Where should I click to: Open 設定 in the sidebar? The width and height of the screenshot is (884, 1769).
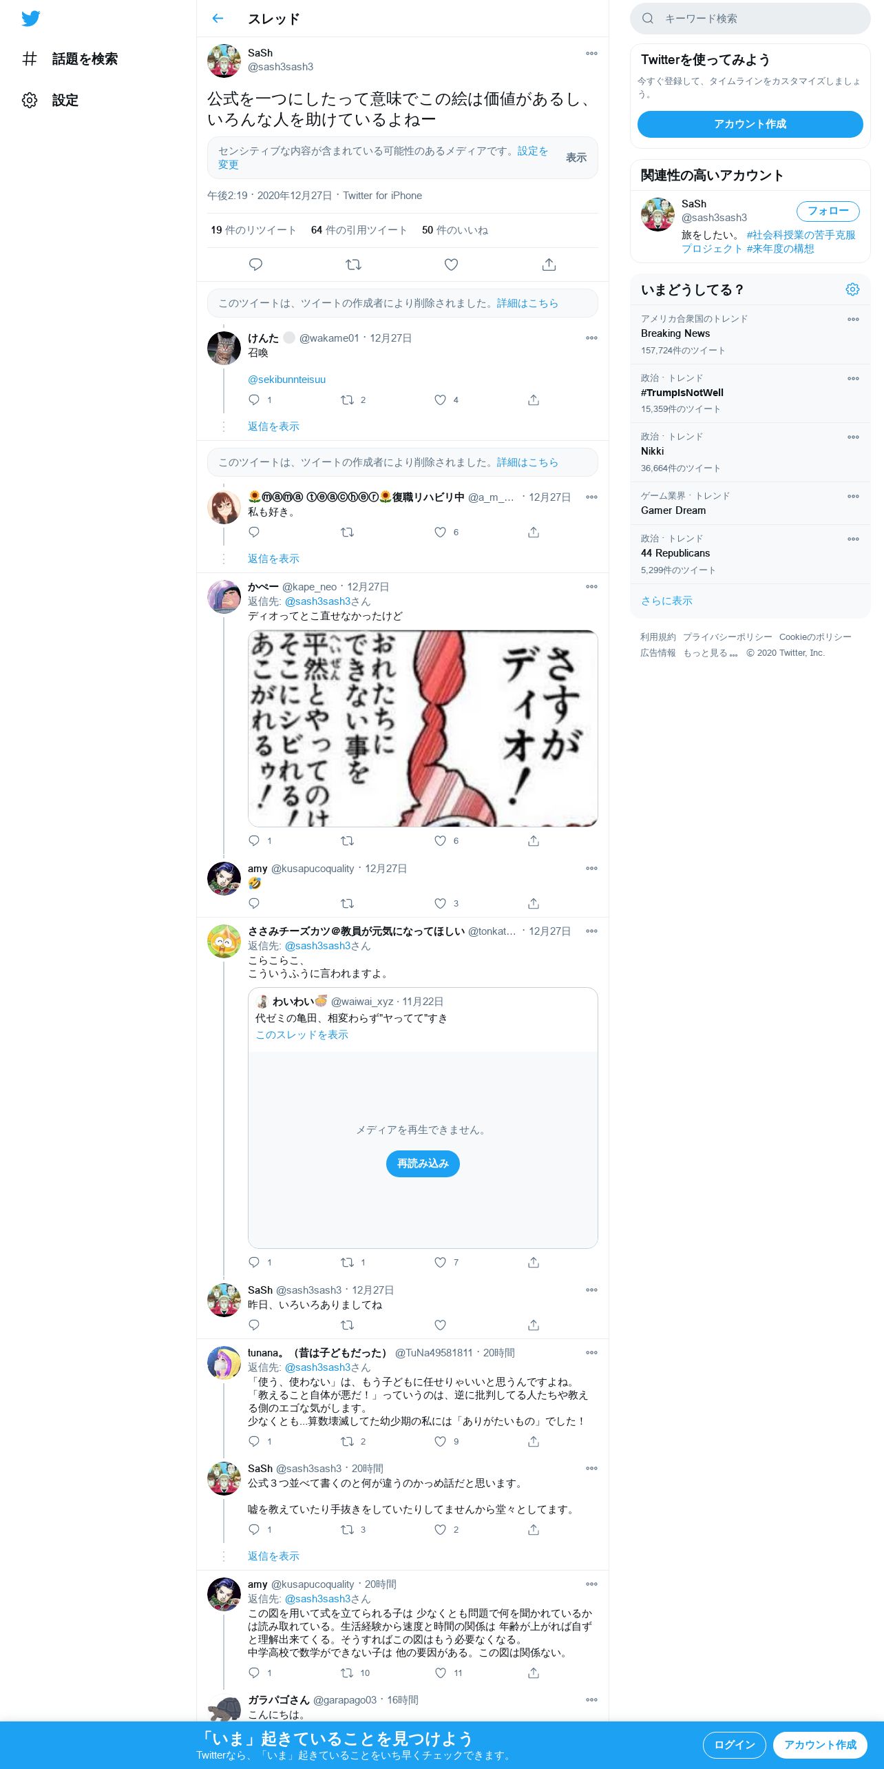tap(50, 101)
